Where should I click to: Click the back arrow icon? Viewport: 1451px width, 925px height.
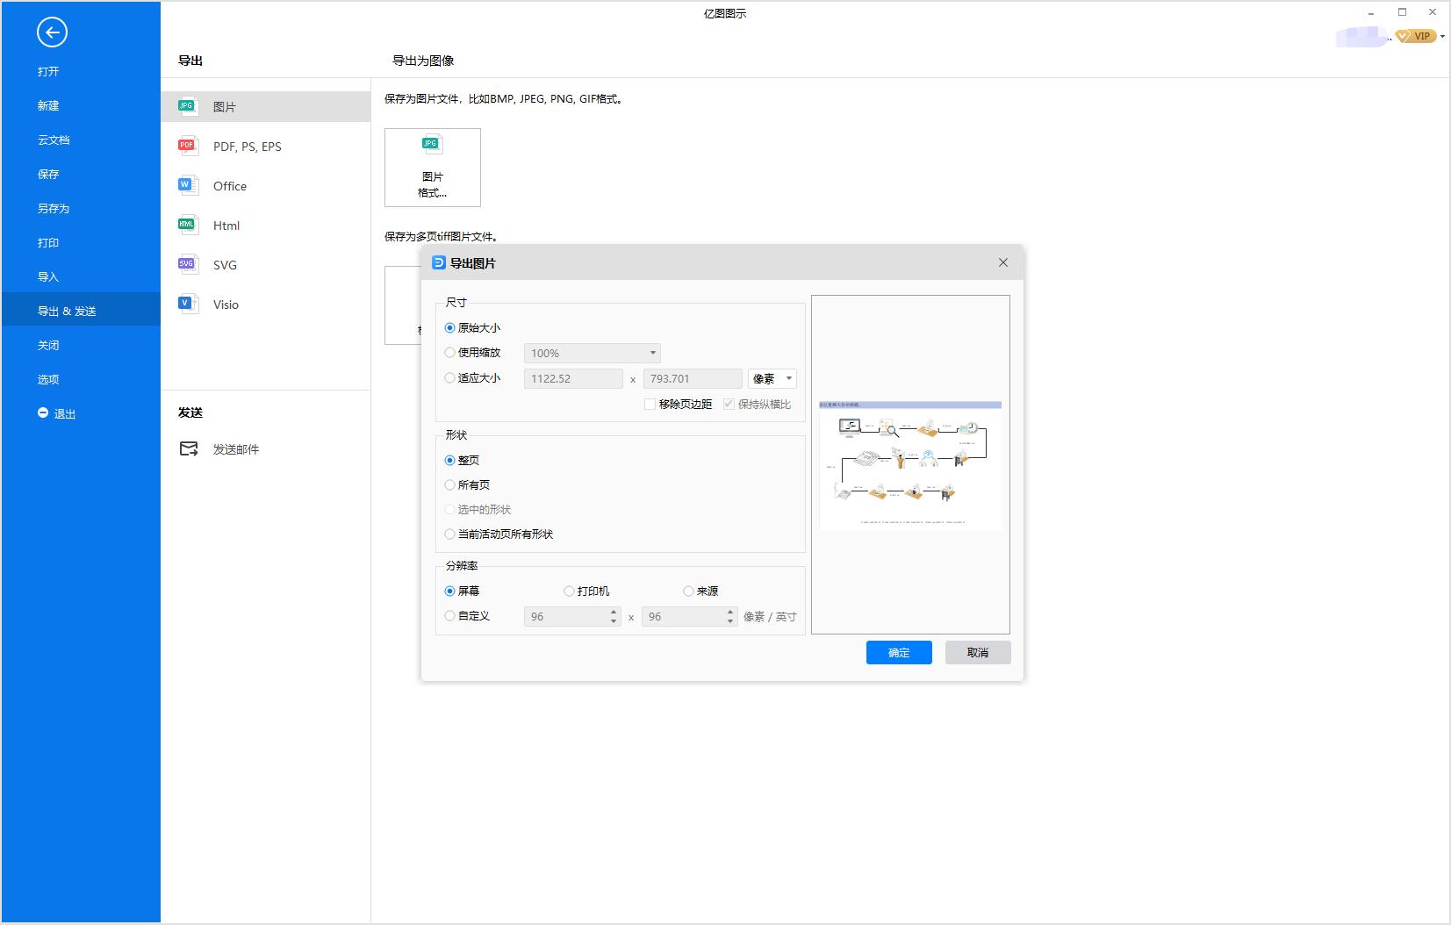tap(52, 33)
